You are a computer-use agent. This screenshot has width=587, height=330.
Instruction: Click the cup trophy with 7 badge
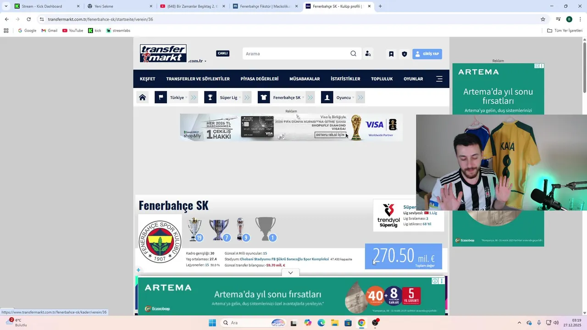(x=219, y=230)
